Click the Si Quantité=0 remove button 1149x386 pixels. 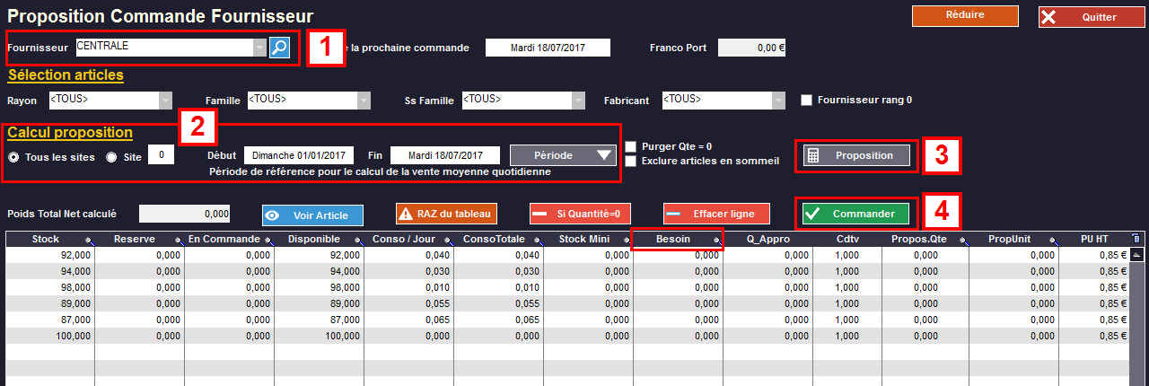[x=580, y=214]
